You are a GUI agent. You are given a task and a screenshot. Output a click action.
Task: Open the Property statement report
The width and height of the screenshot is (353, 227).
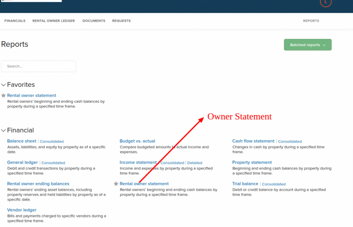click(252, 162)
